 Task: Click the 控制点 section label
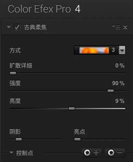pyautogui.click(x=24, y=153)
